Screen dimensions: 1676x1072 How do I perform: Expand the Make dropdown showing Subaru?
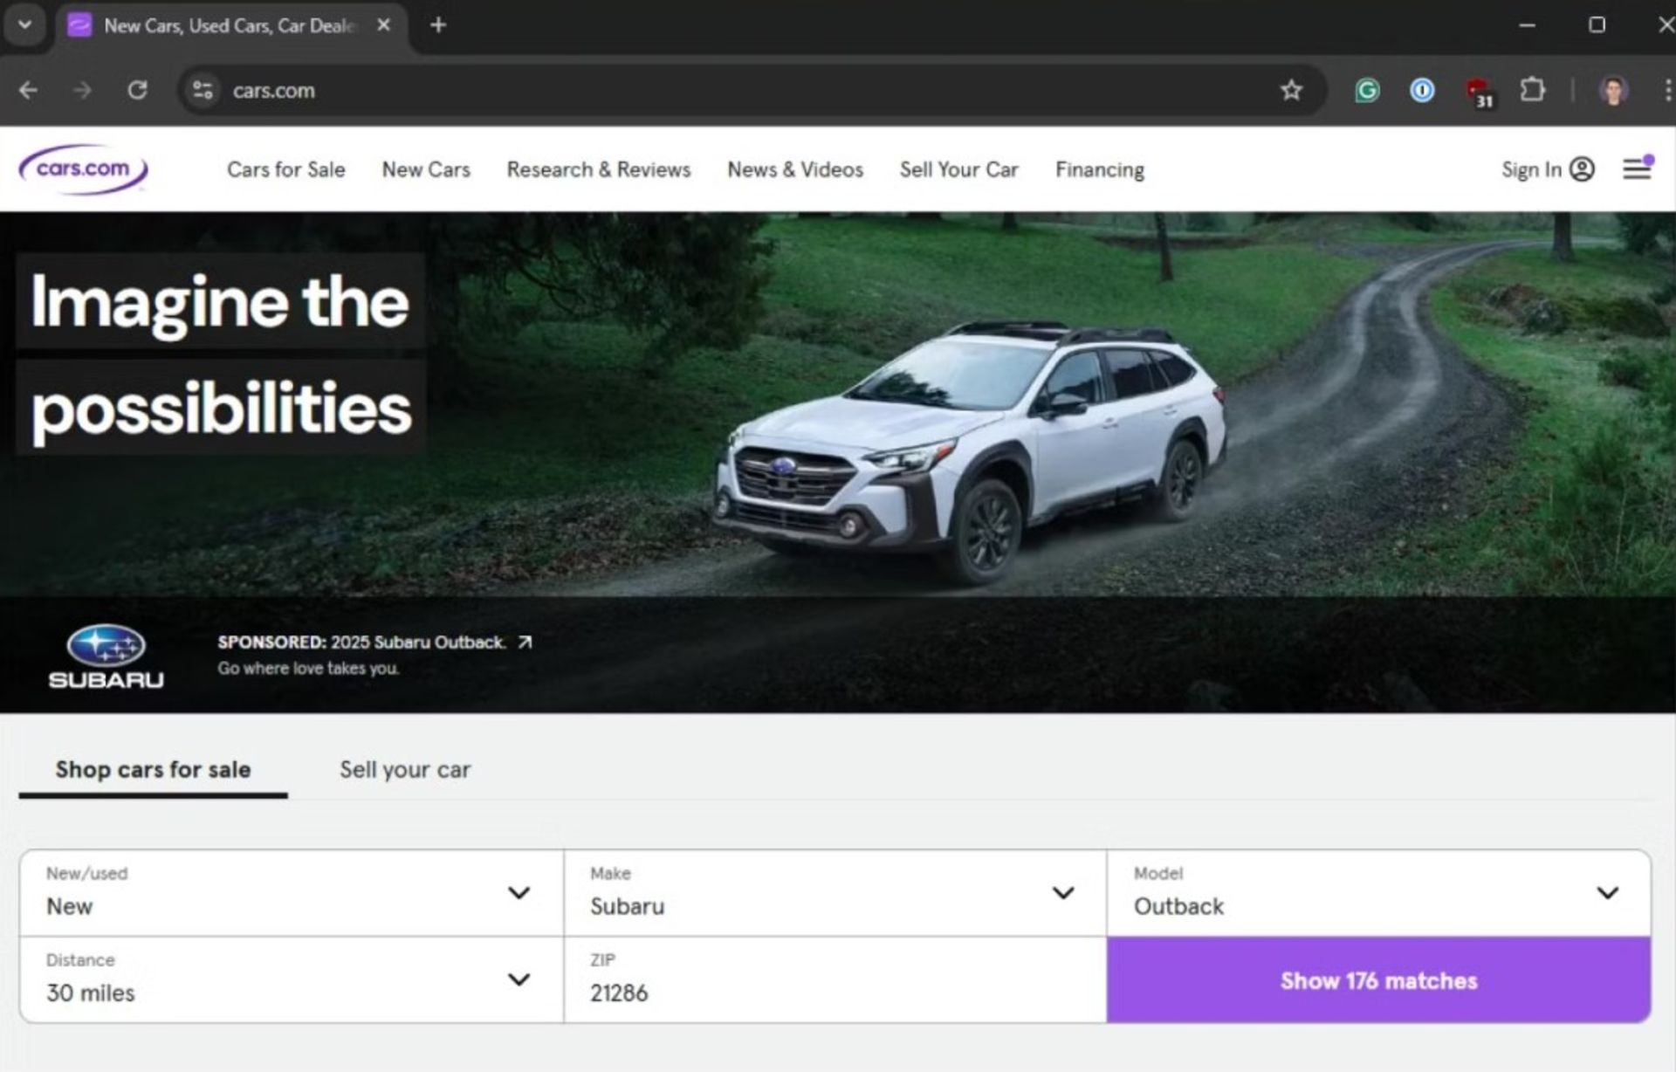pos(835,893)
